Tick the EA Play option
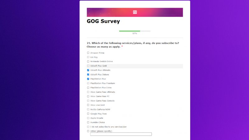 tap(88, 57)
